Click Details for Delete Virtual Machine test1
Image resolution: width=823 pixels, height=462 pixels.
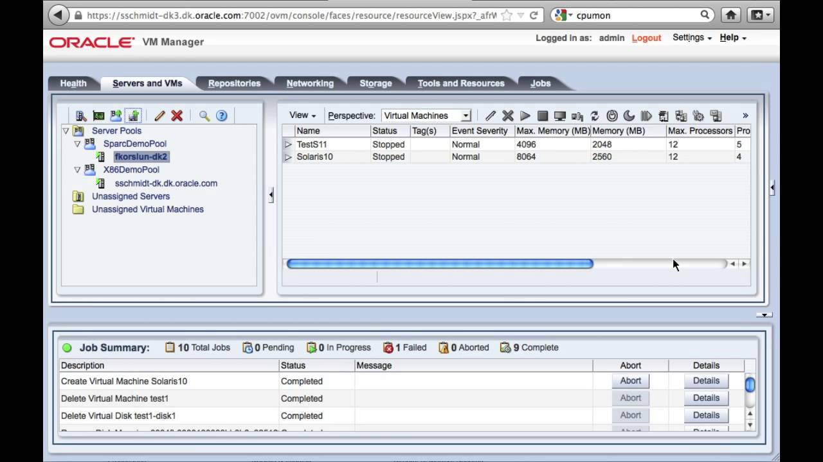point(706,398)
